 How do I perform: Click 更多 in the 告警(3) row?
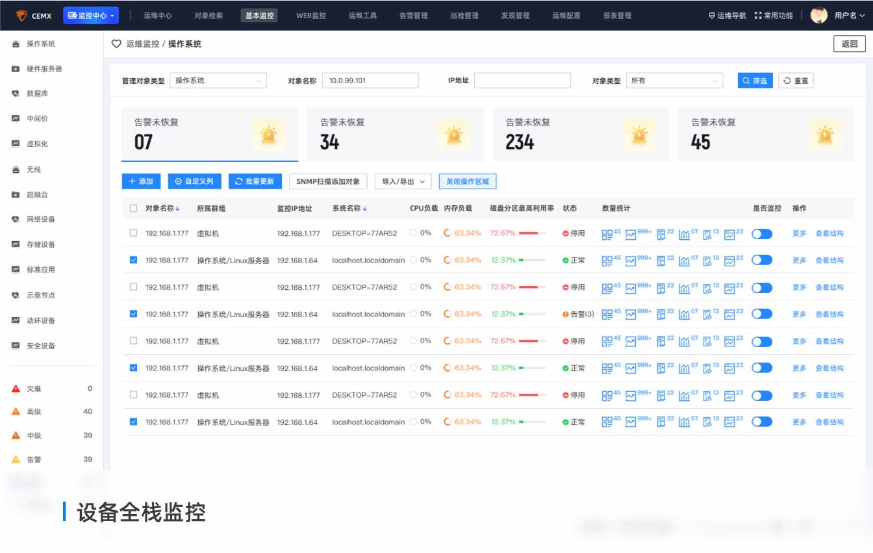[x=800, y=315]
